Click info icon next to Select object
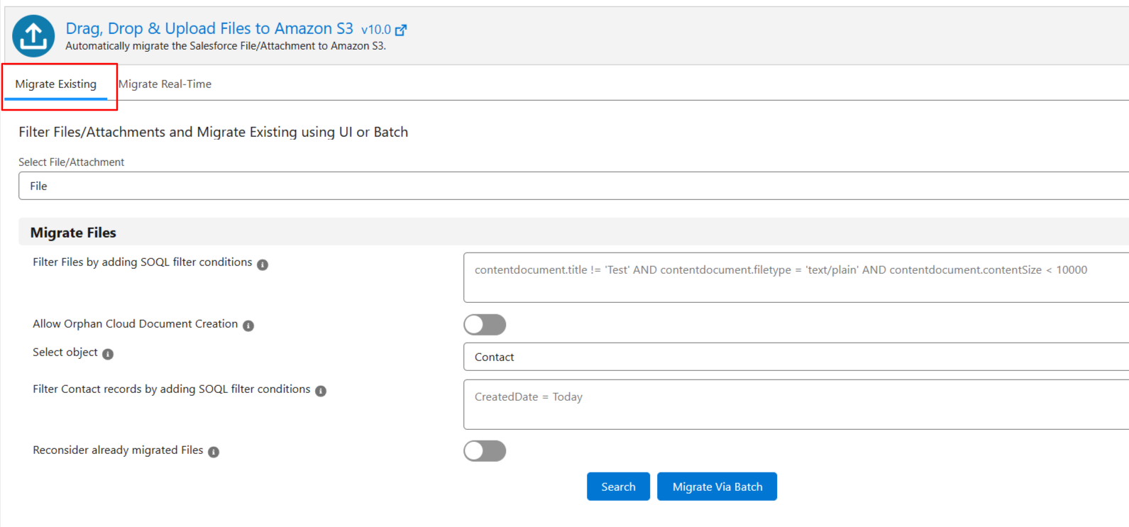The image size is (1129, 527). tap(108, 354)
